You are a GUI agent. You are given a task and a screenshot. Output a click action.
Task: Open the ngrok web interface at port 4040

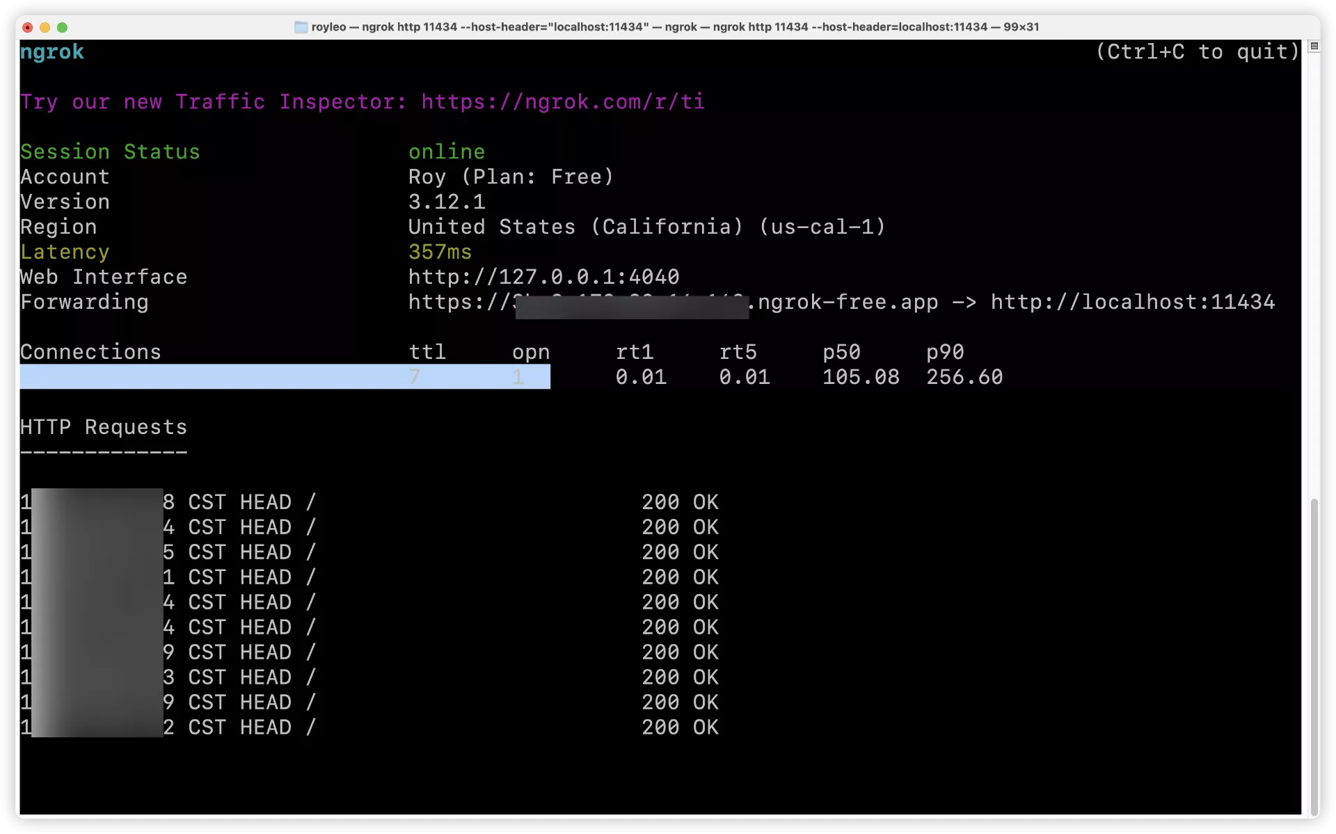[543, 277]
